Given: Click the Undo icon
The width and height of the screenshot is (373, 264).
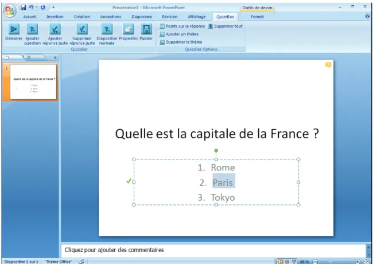Looking at the screenshot, I should 31,7.
